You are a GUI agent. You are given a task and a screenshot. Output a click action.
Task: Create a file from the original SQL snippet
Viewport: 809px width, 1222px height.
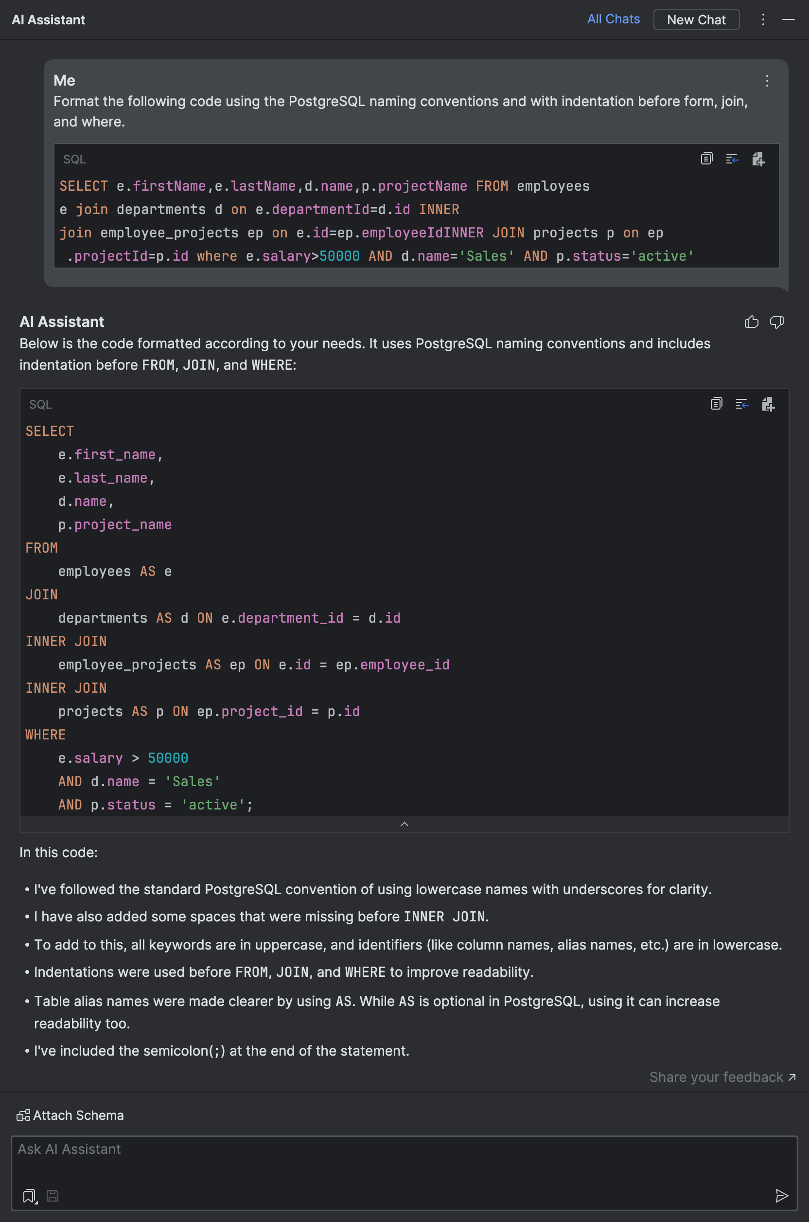click(x=758, y=159)
